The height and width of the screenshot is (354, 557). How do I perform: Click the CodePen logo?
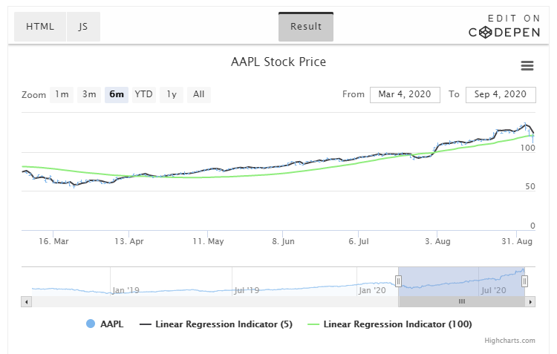click(504, 33)
